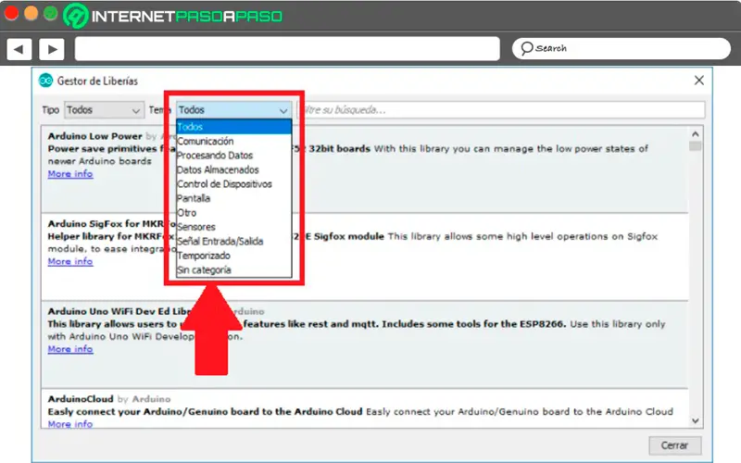This screenshot has width=741, height=463.
Task: Click the browser forward arrow button
Action: 52,49
